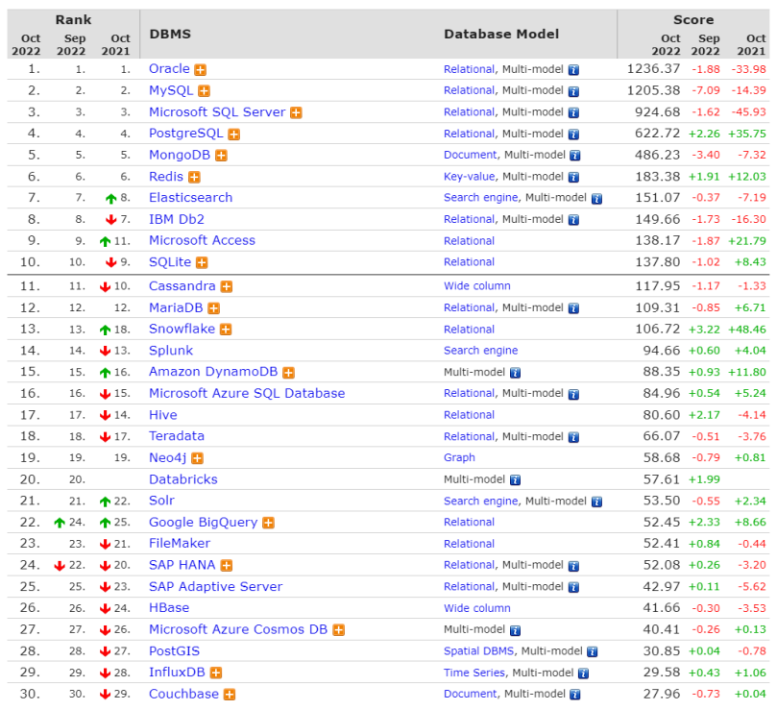This screenshot has height=710, width=777.
Task: Click the info icon beside Amazon DynamoDB's Multi-model
Action: click(516, 373)
